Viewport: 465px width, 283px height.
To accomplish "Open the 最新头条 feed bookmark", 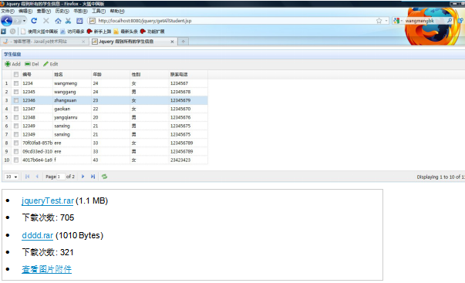I will (x=126, y=32).
